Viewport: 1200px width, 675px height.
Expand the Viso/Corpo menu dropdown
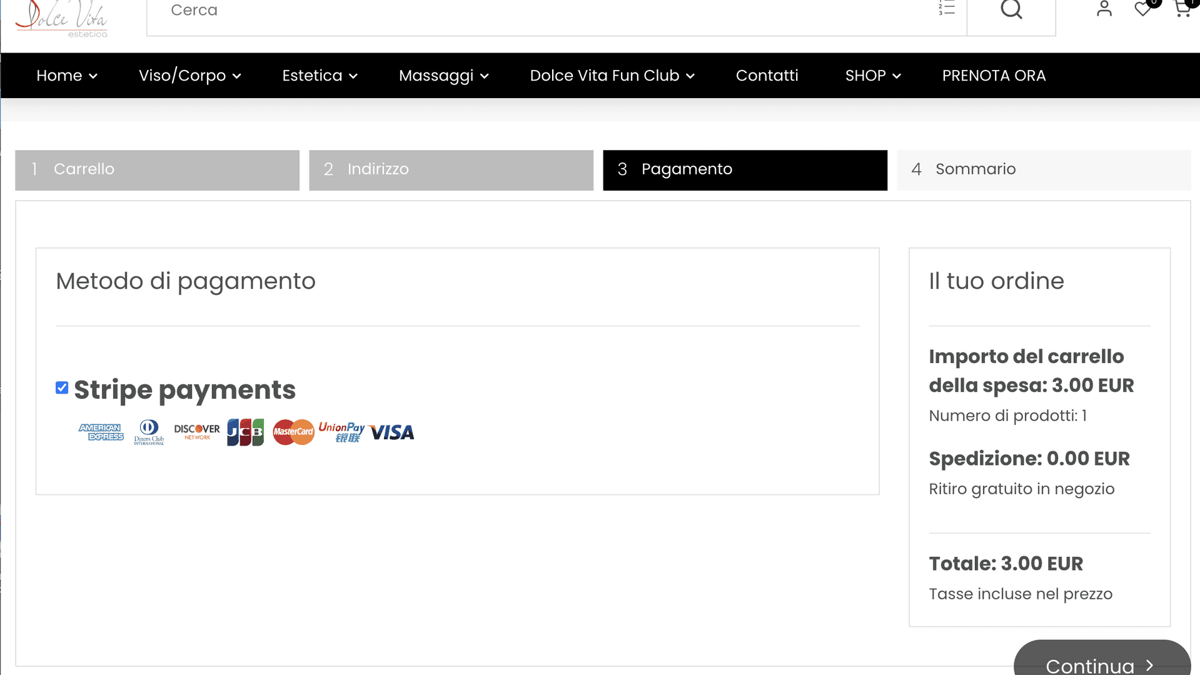click(x=190, y=76)
